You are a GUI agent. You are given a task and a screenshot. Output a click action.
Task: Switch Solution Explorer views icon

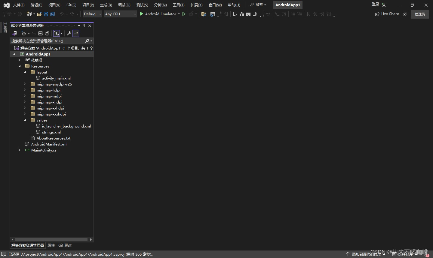[14, 33]
